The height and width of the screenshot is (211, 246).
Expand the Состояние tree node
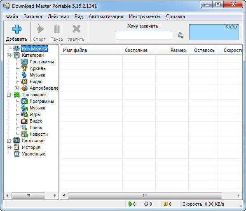pos(9,141)
